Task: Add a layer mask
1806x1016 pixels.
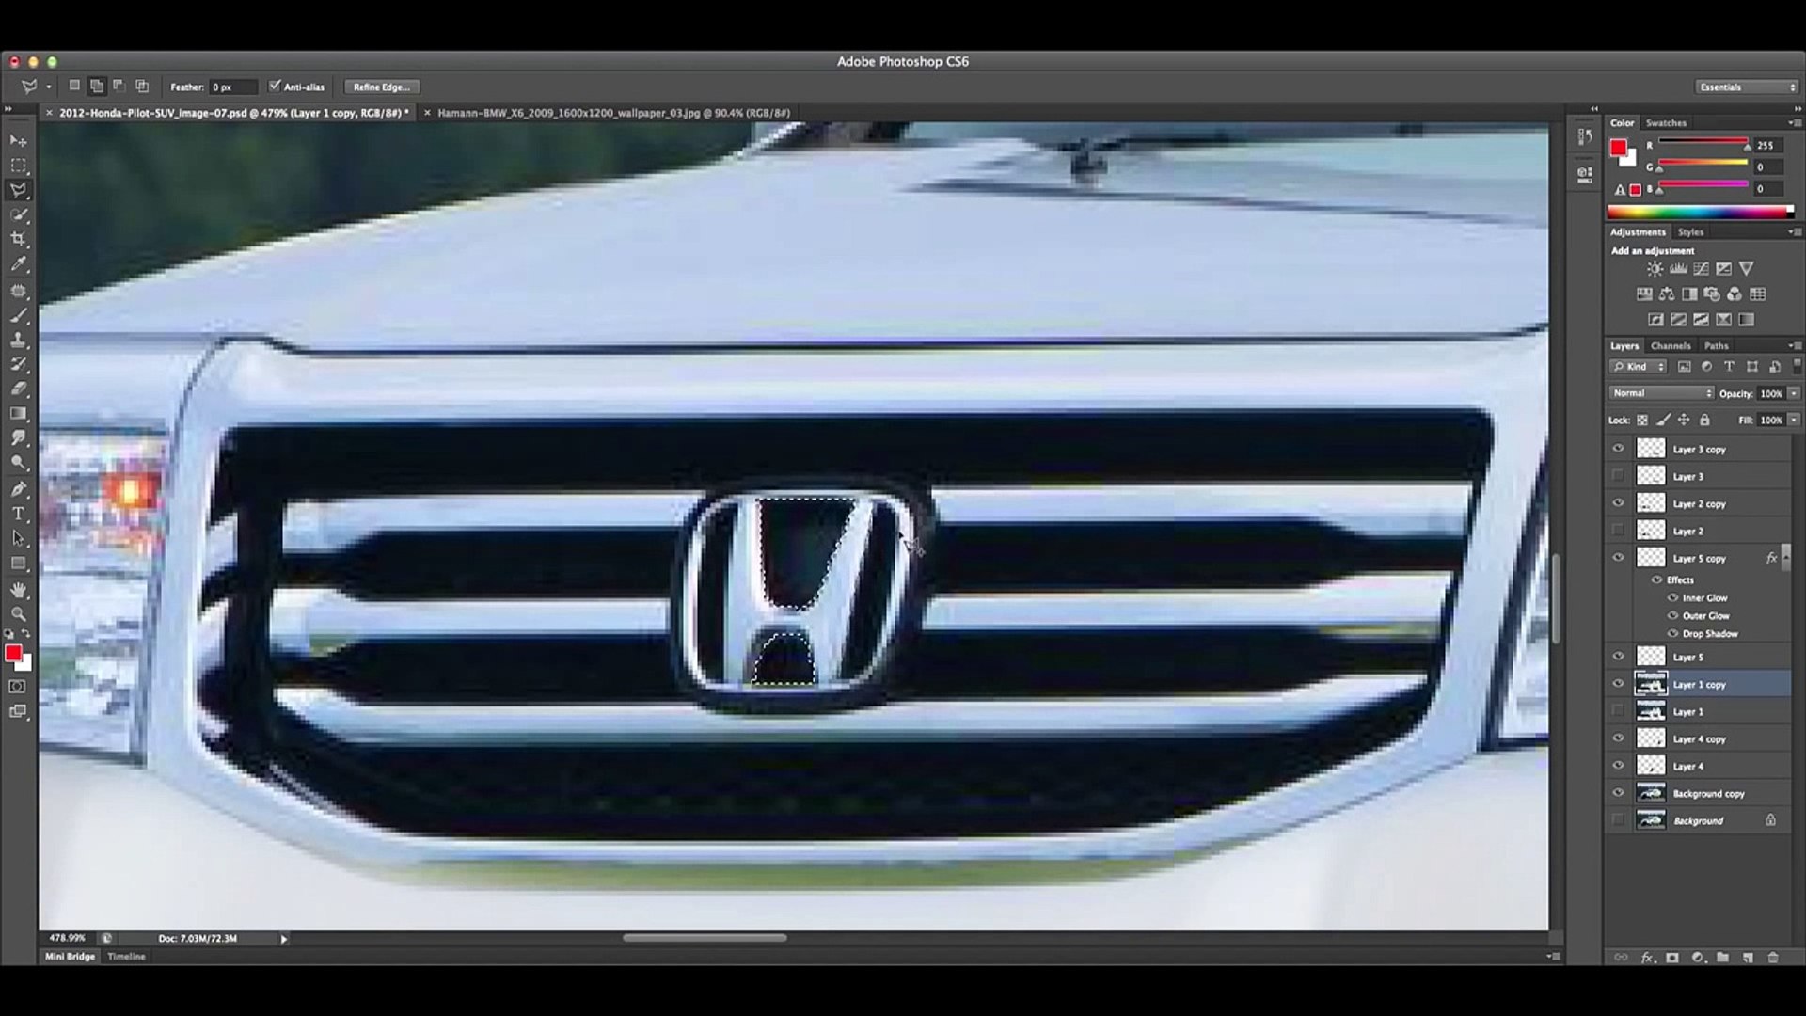Action: 1672,958
